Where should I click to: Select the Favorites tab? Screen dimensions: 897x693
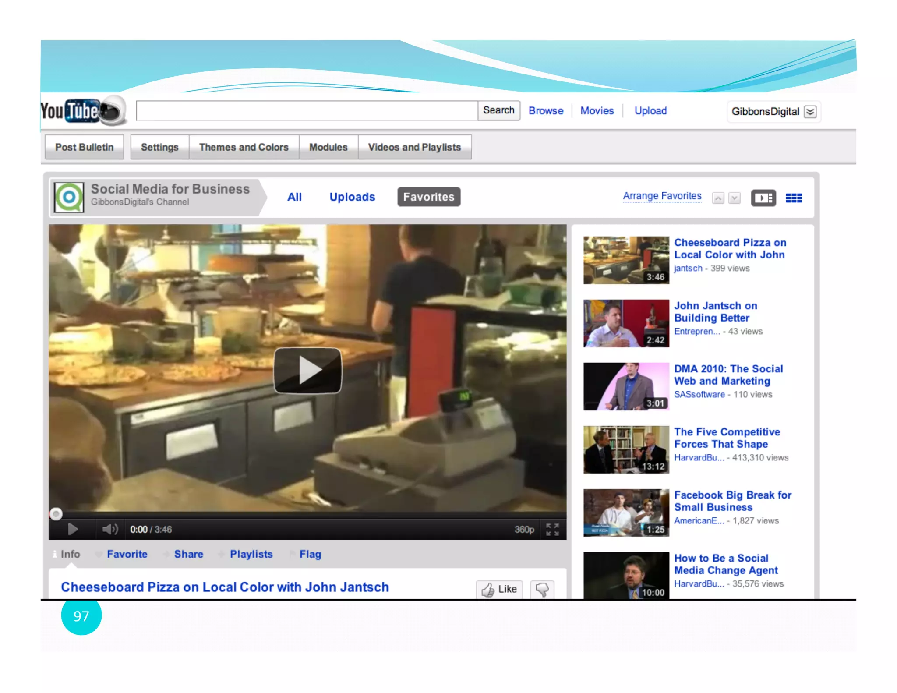[x=428, y=197]
